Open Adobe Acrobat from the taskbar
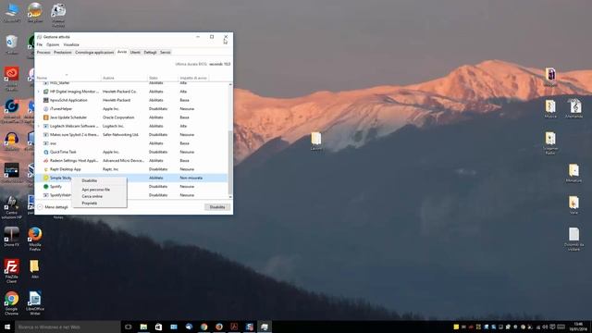 pyautogui.click(x=234, y=327)
